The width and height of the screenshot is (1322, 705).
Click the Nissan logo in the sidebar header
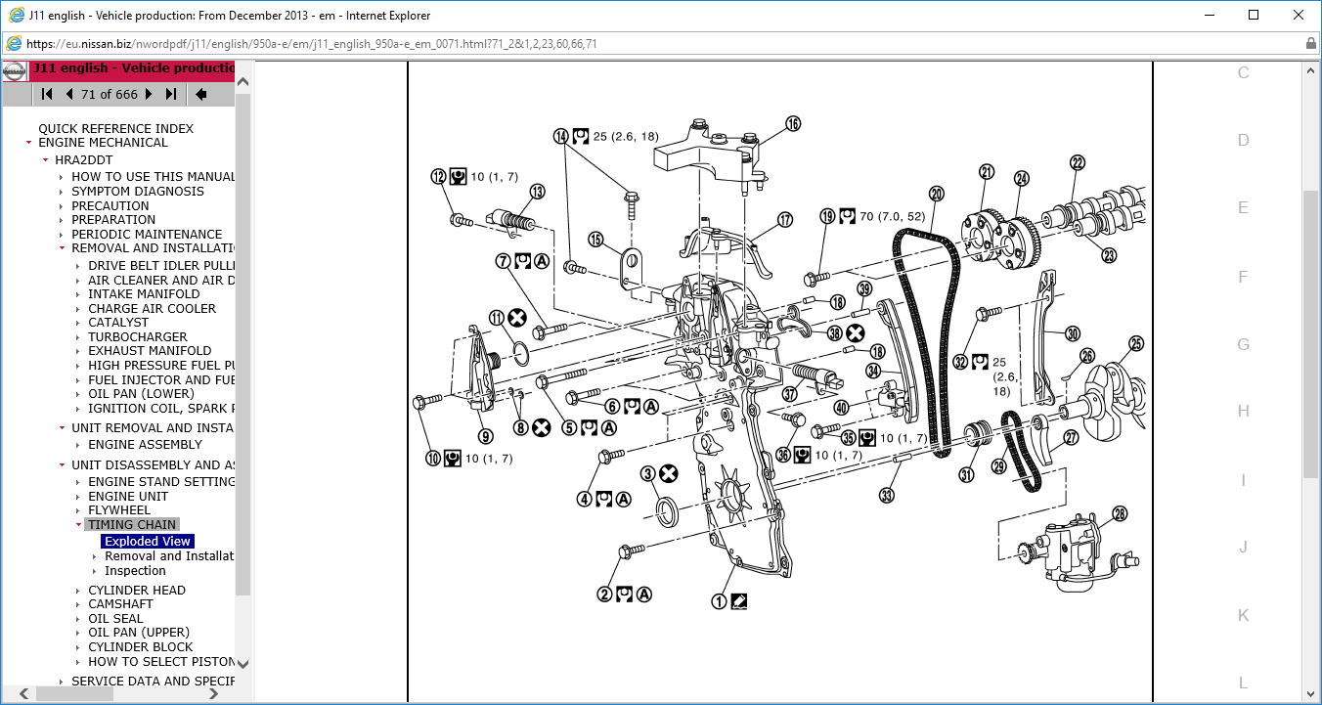click(x=15, y=72)
